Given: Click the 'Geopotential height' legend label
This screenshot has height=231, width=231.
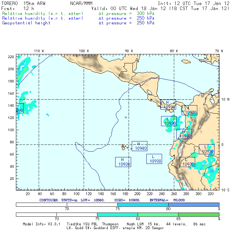Looking at the screenshot, I should [26, 23].
